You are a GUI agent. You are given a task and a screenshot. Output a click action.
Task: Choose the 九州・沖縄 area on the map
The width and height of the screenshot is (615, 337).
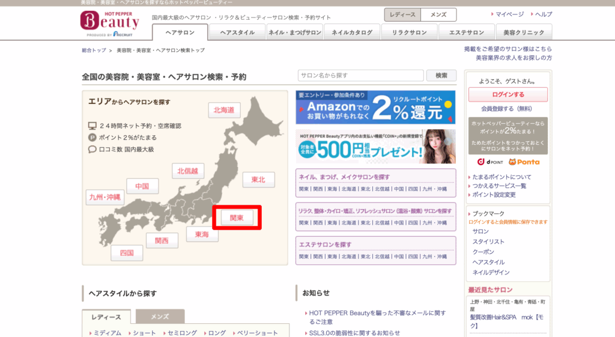[105, 197]
